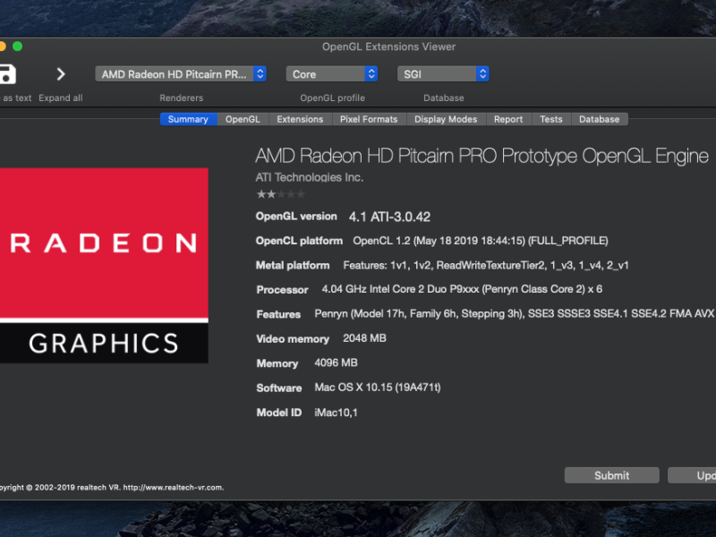This screenshot has height=537, width=716.
Task: Click the Submit button
Action: pos(611,475)
